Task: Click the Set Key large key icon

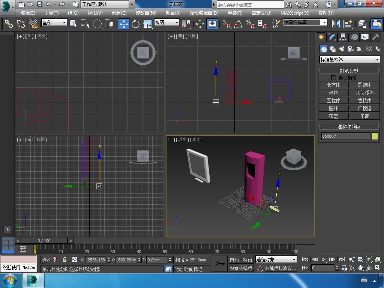Action: (x=220, y=264)
